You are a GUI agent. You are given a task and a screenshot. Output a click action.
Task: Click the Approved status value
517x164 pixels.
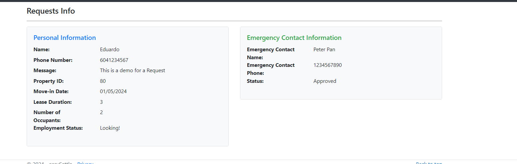coord(325,81)
